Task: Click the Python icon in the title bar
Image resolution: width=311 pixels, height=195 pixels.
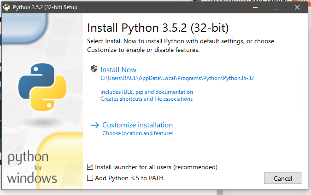Action: (x=7, y=7)
